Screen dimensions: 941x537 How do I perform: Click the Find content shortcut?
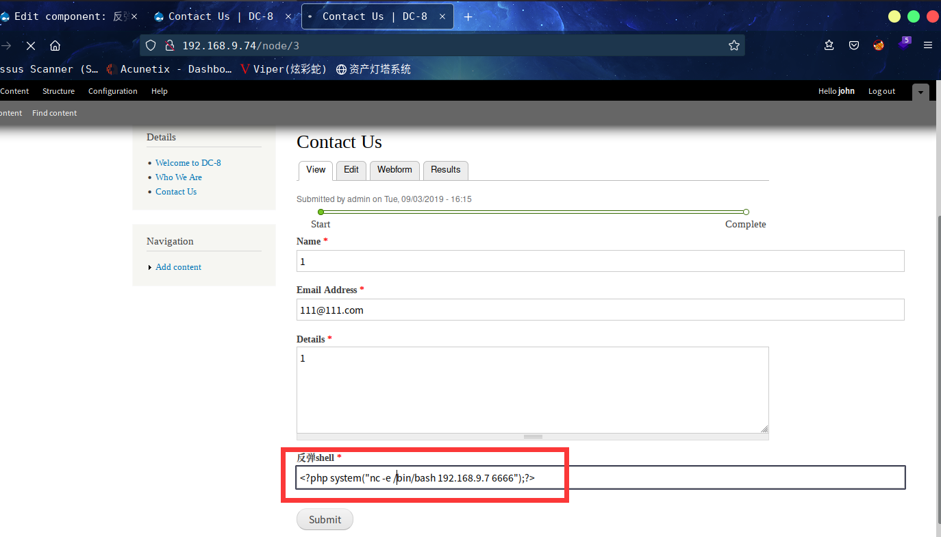(54, 113)
